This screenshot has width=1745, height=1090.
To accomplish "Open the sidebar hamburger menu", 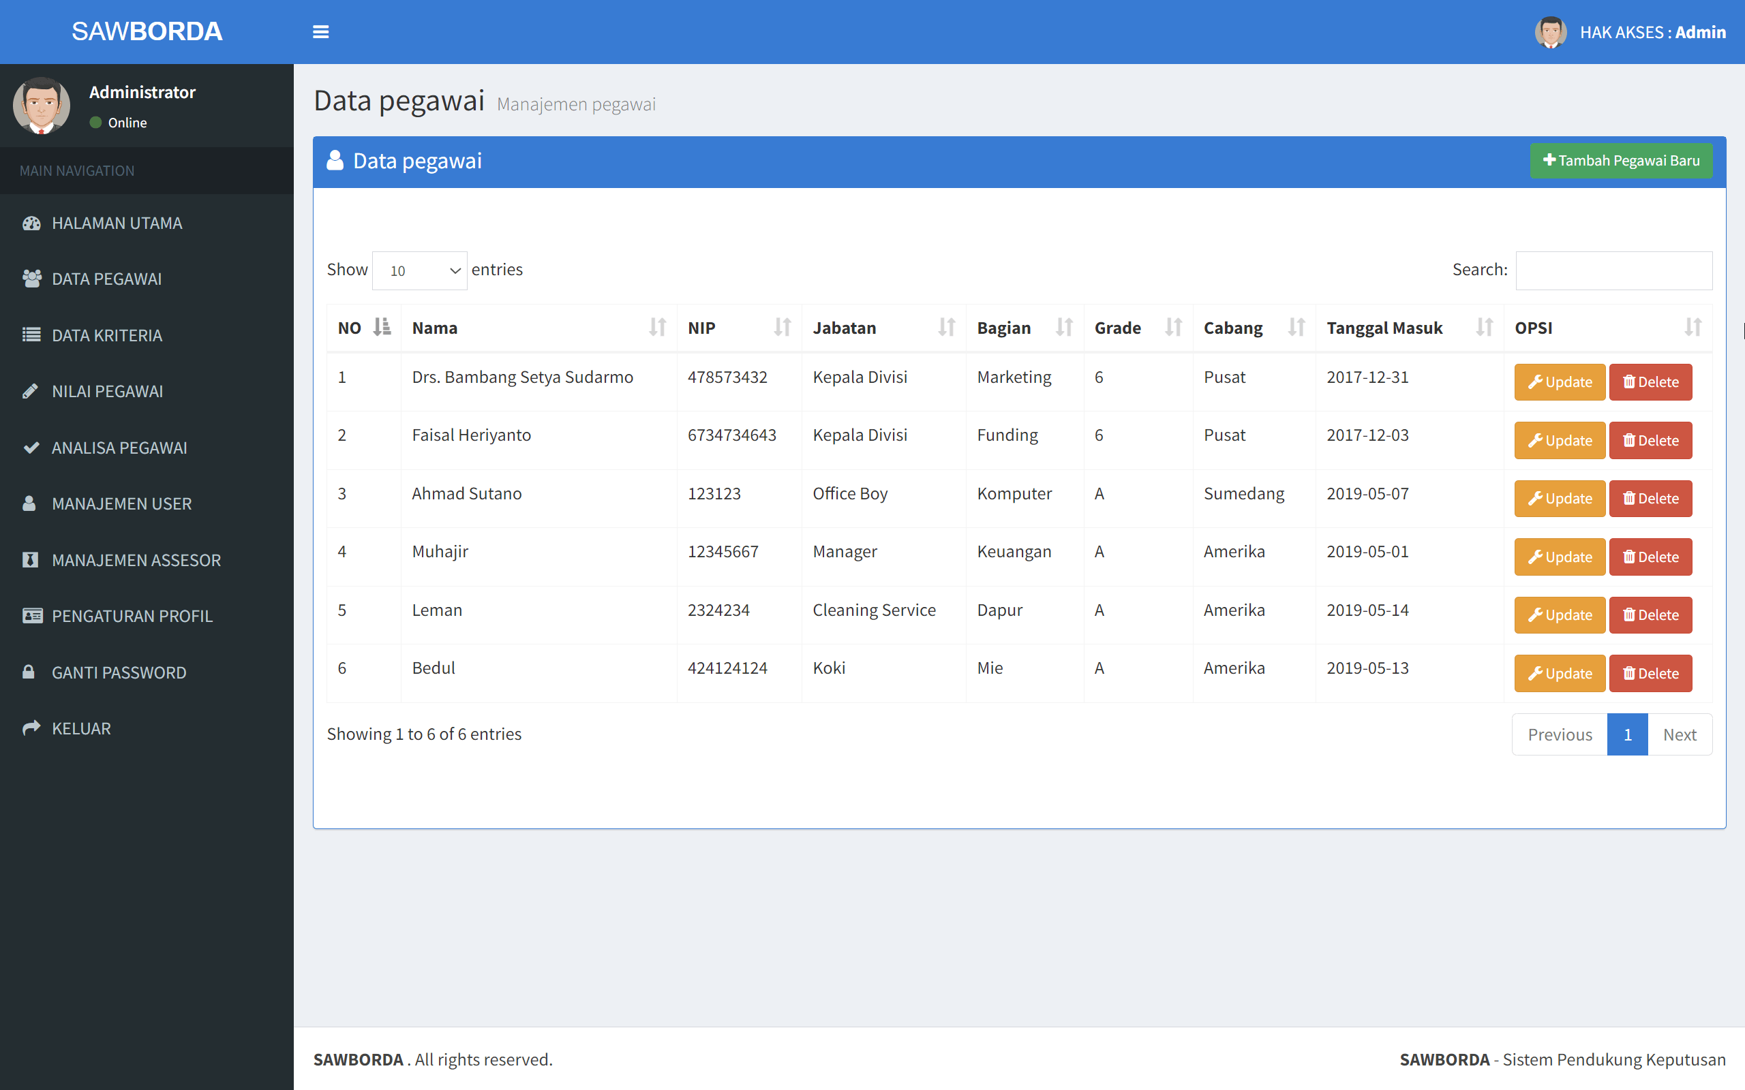I will point(321,31).
